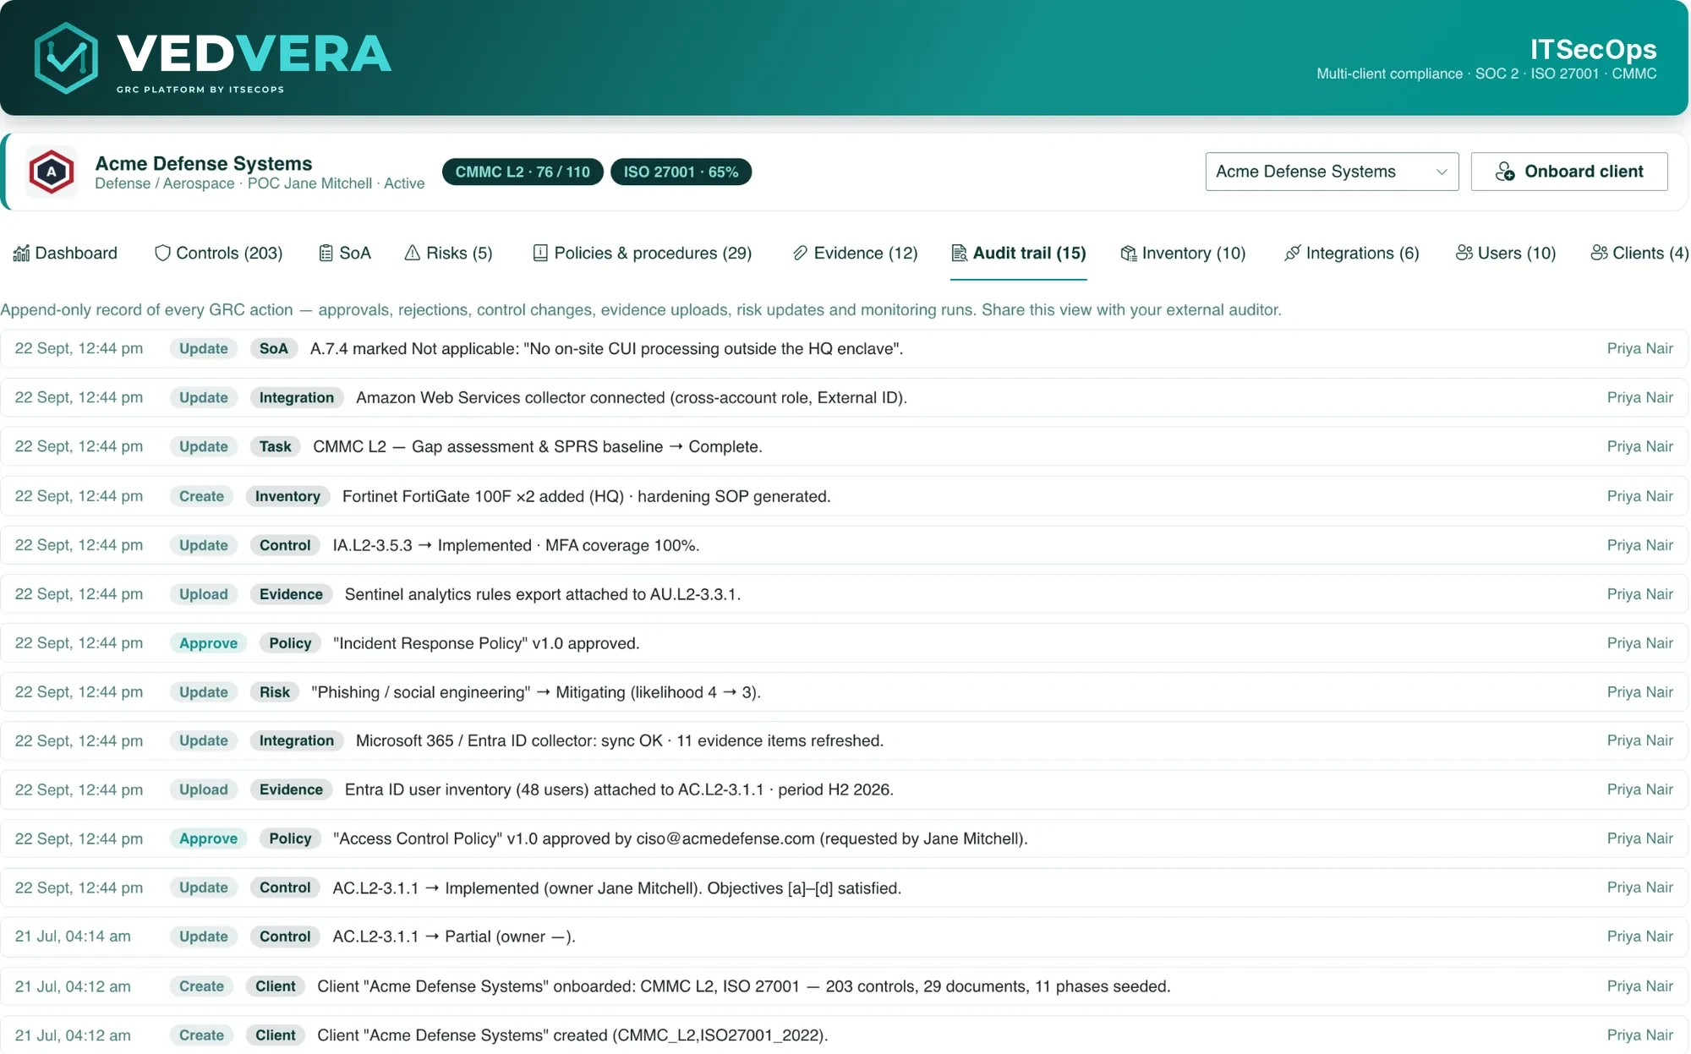The height and width of the screenshot is (1054, 1691).
Task: Click the ISO 27001 · 65% badge
Action: point(681,172)
